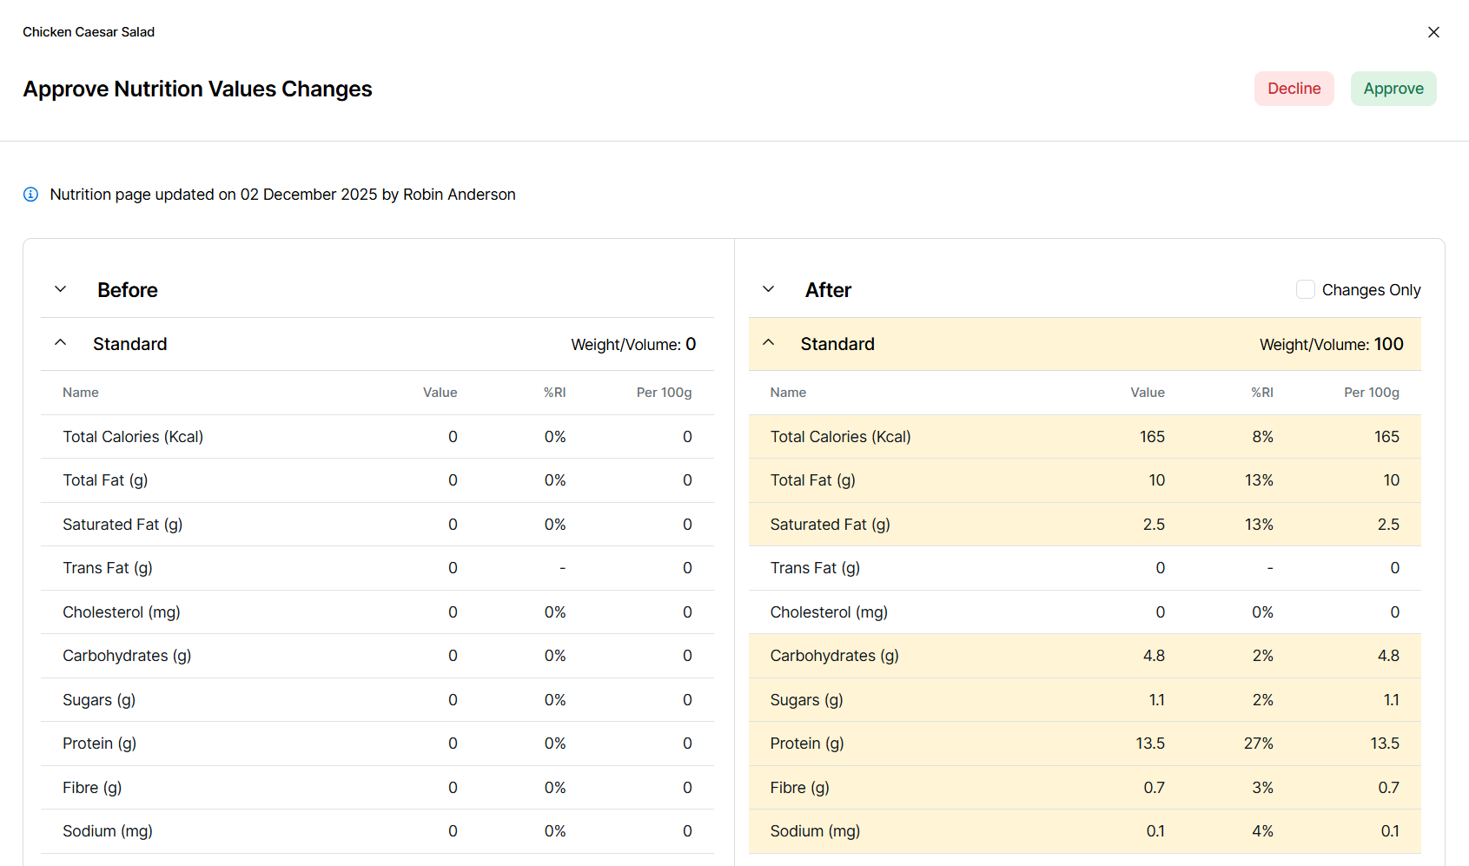Collapse the Standard section under Before
The image size is (1469, 866).
point(61,343)
